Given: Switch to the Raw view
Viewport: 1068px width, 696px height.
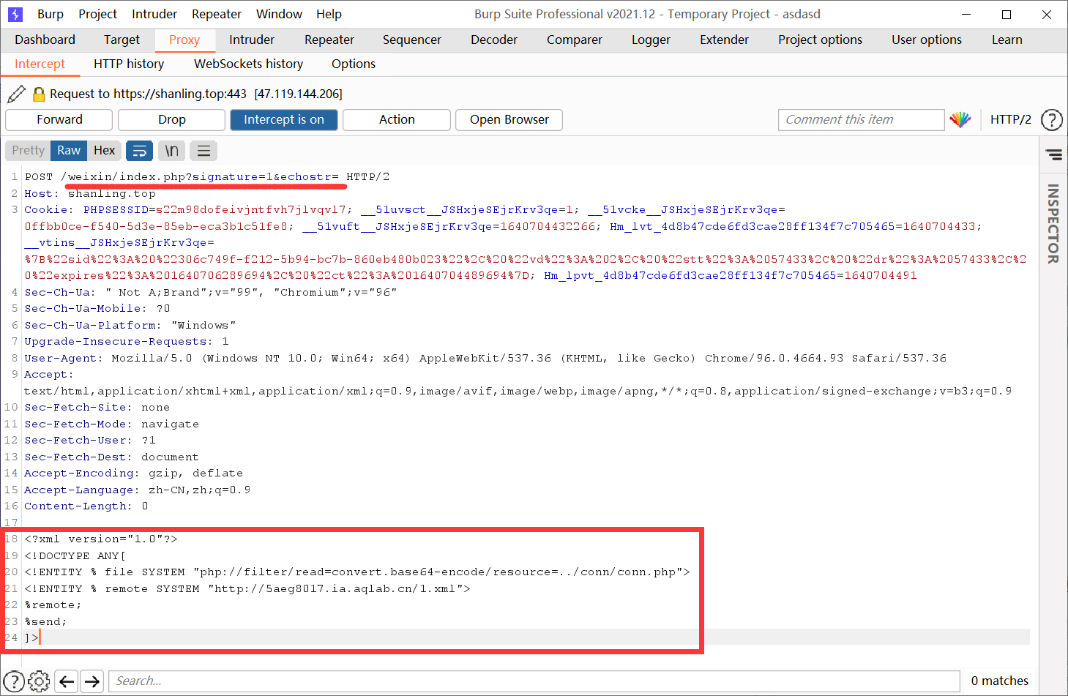Looking at the screenshot, I should (x=69, y=150).
